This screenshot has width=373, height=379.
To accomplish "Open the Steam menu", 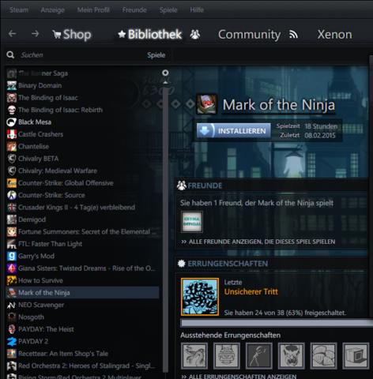I will [19, 10].
